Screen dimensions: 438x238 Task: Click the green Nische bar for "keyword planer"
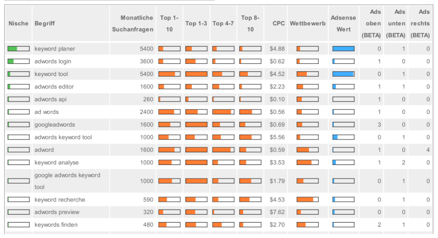18,48
